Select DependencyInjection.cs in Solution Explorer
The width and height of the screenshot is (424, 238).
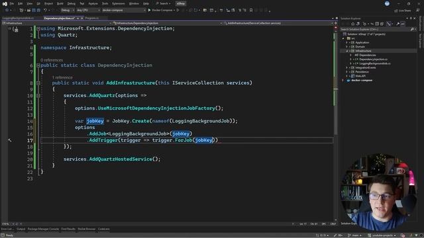point(373,59)
